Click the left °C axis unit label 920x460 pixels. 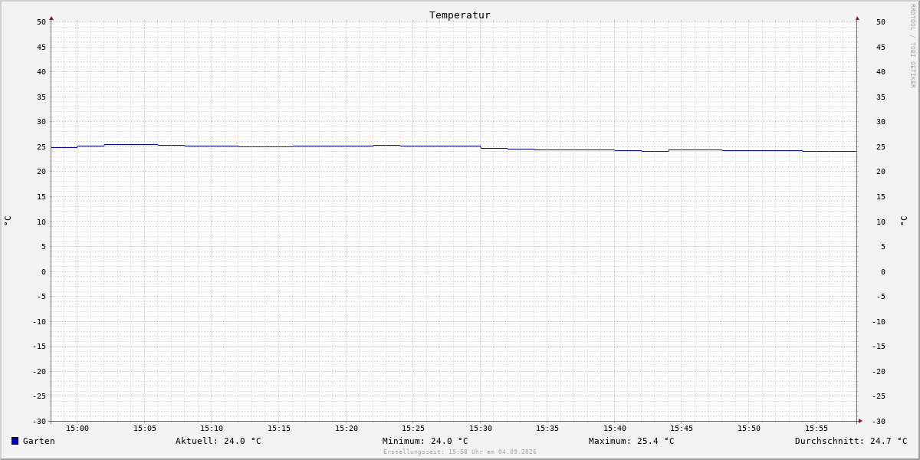click(8, 221)
